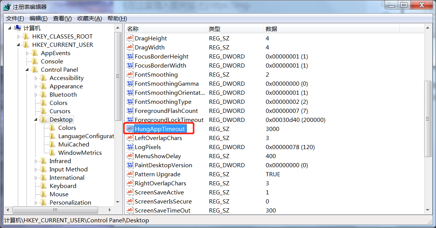The width and height of the screenshot is (436, 228).
Task: Select the LanguageConfiguration key
Action: coord(86,136)
